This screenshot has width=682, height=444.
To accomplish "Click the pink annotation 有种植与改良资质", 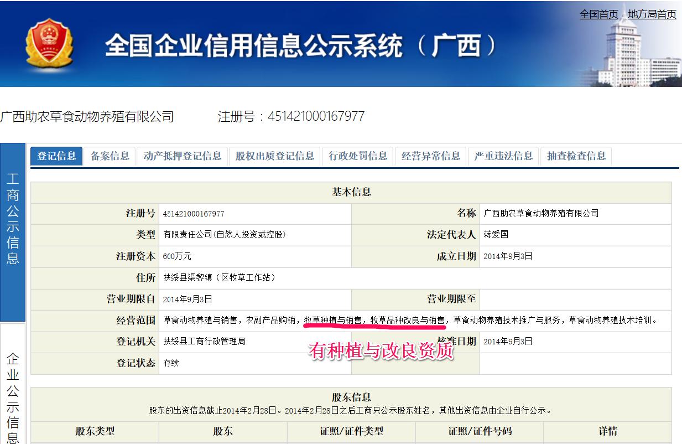I will tap(381, 351).
